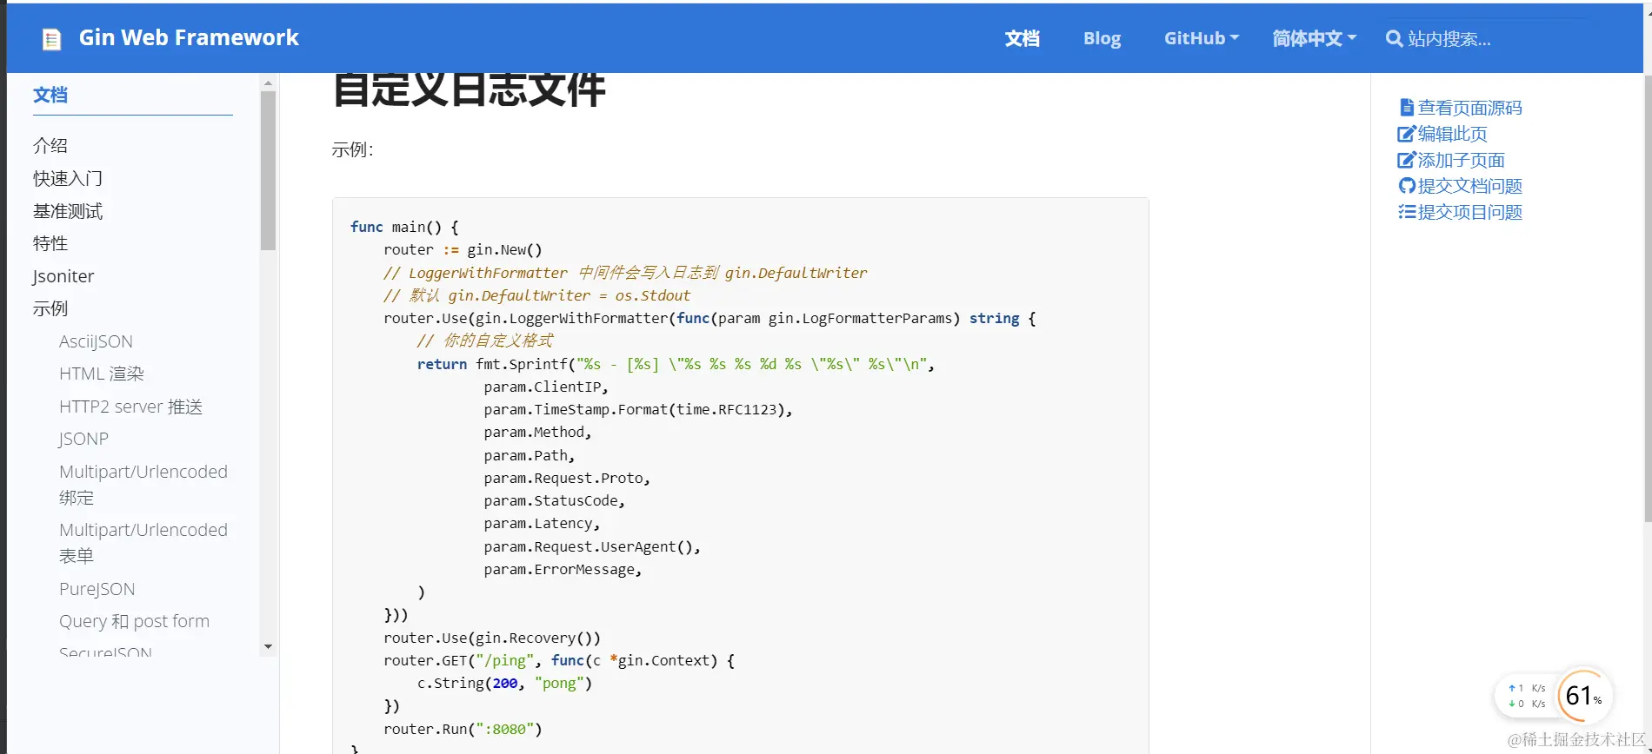Open 基准测试 in the sidebar
Viewport: 1652px width, 754px height.
pos(68,211)
